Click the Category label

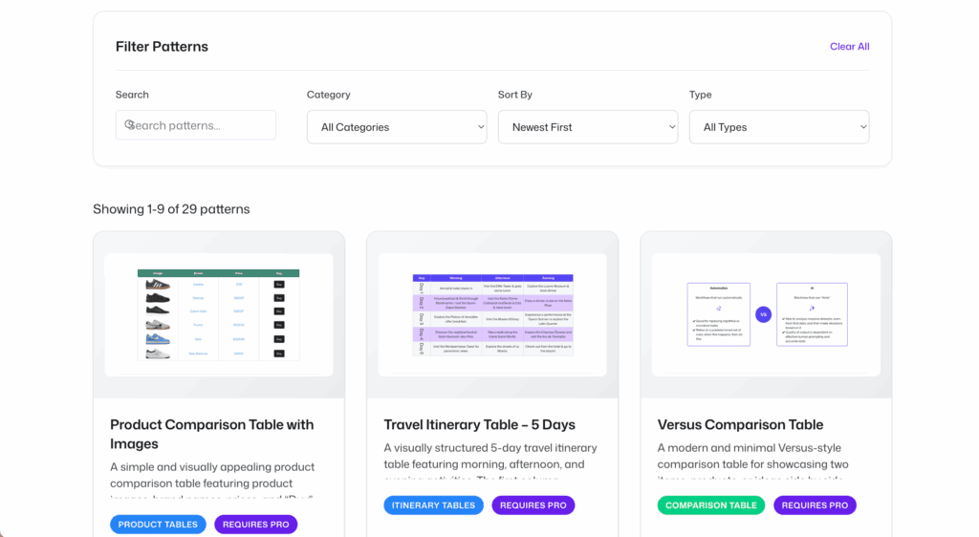coord(329,95)
